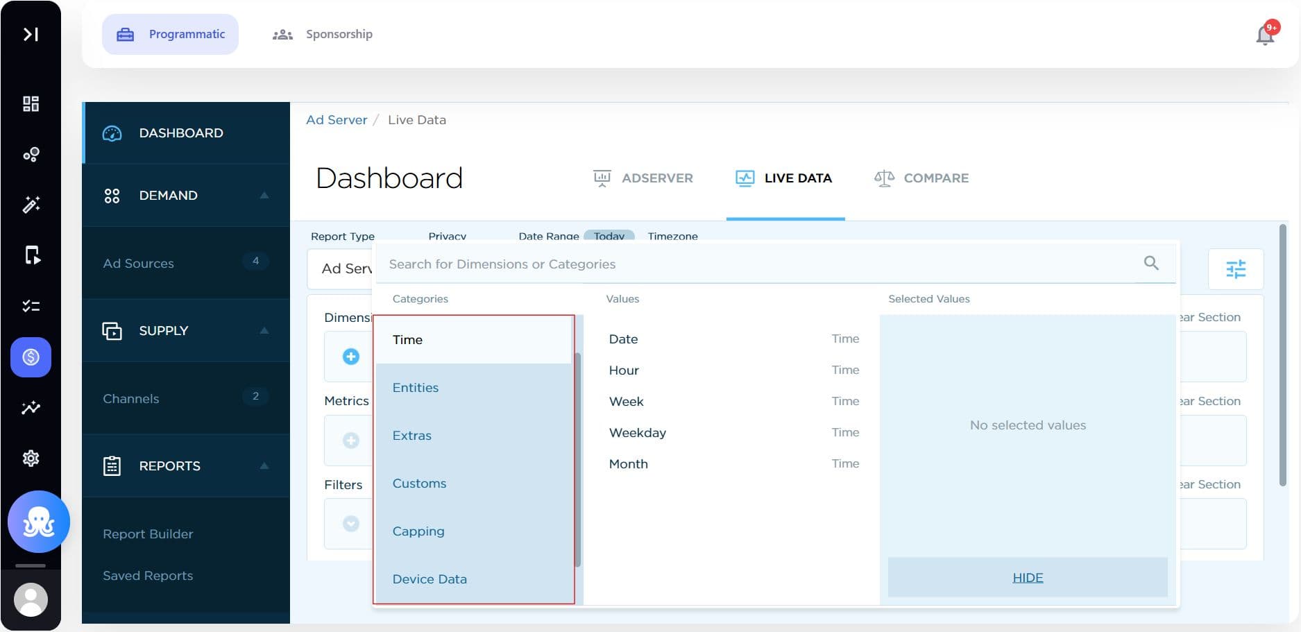Switch to the Sponsorship tab
This screenshot has width=1301, height=632.
(x=323, y=34)
